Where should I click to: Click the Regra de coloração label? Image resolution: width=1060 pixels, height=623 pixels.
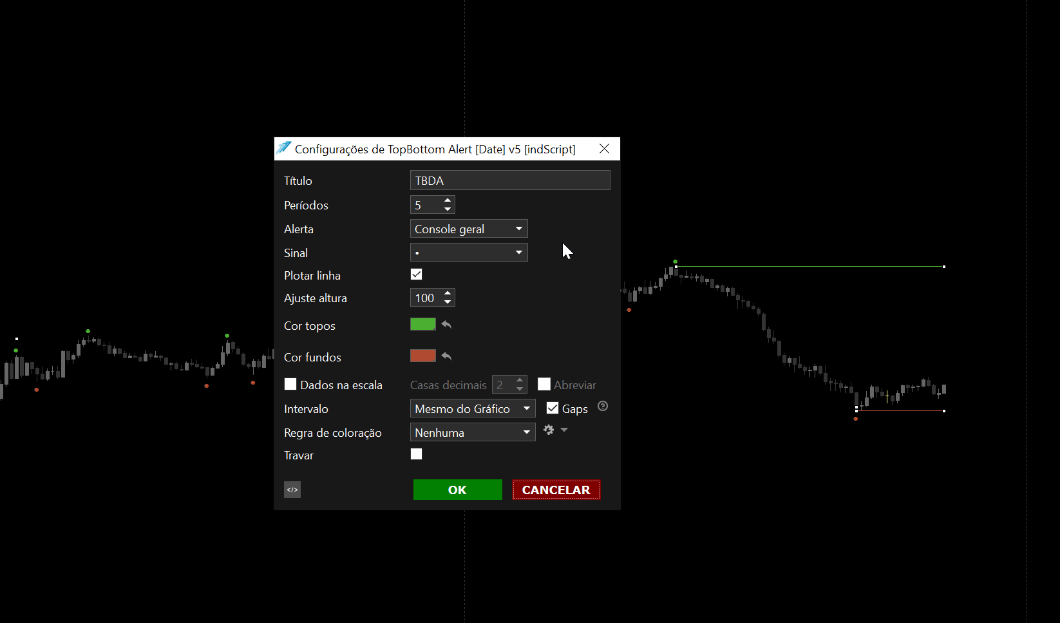[333, 433]
